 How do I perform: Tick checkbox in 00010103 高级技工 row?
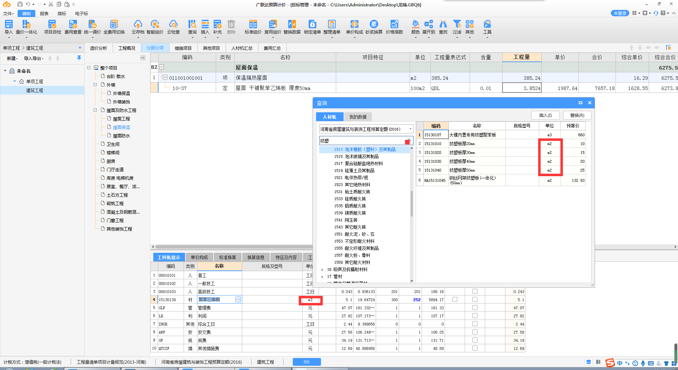pos(475,291)
